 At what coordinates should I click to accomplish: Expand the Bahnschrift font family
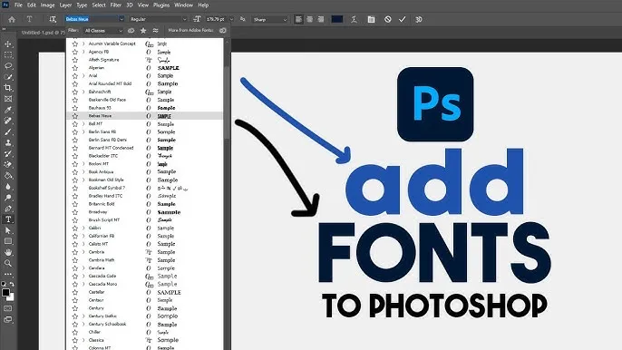click(x=83, y=92)
